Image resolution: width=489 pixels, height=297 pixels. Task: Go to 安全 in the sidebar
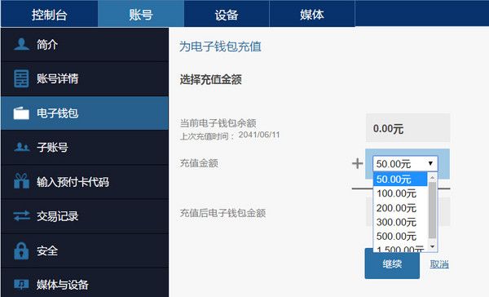tap(85, 250)
